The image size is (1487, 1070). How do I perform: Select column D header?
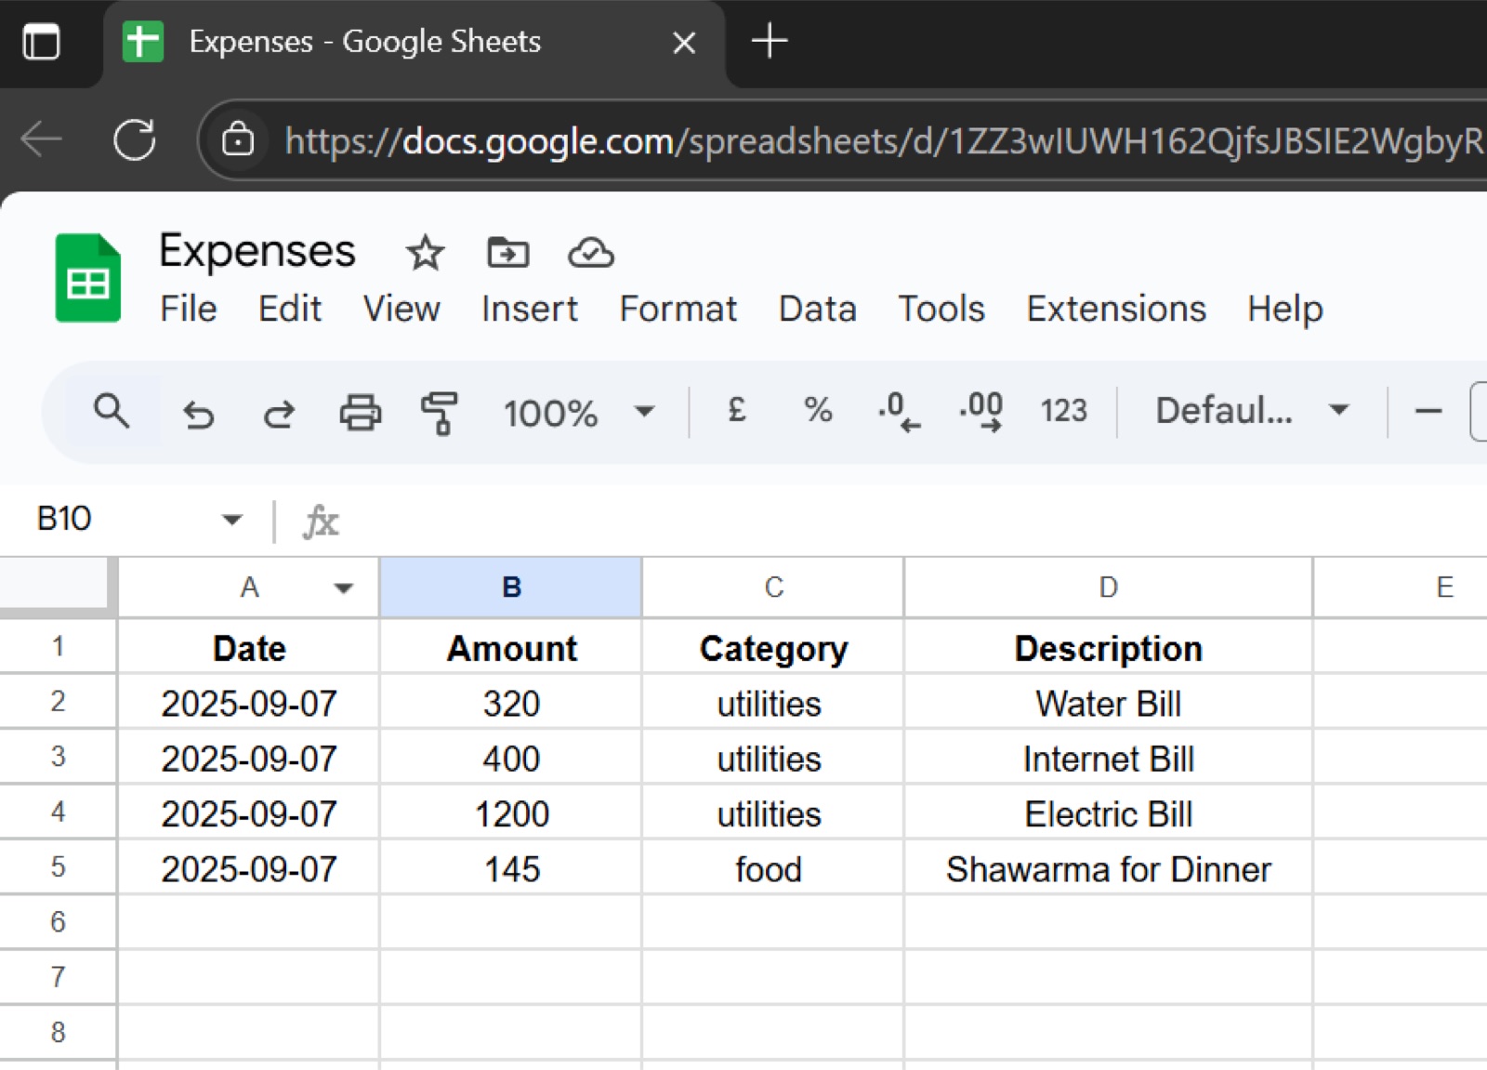pyautogui.click(x=1109, y=588)
